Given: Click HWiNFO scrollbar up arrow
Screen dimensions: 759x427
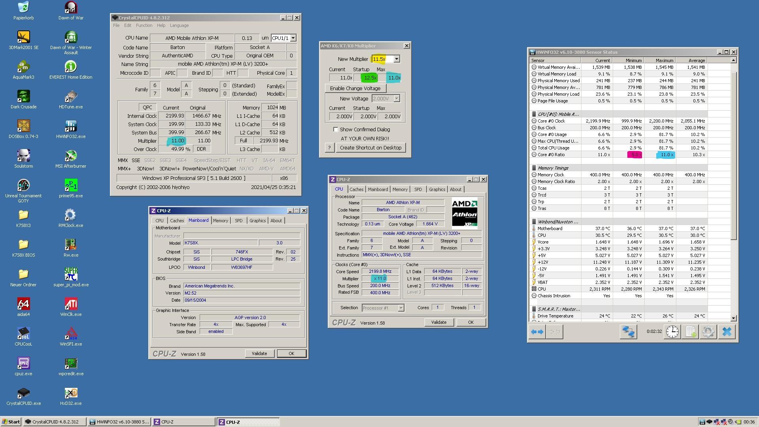Looking at the screenshot, I should pos(733,60).
